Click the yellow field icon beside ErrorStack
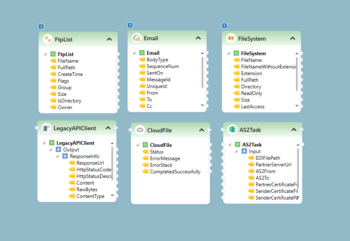Image resolution: width=350 pixels, height=241 pixels. 145,165
